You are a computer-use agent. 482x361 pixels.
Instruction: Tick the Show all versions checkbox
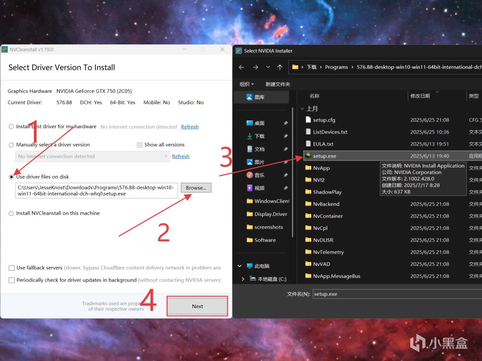point(140,145)
